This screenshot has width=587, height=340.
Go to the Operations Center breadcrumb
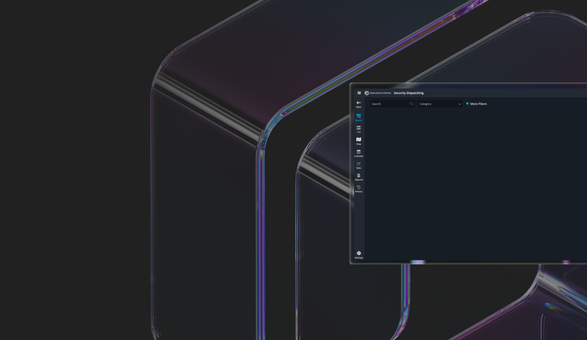click(x=380, y=93)
